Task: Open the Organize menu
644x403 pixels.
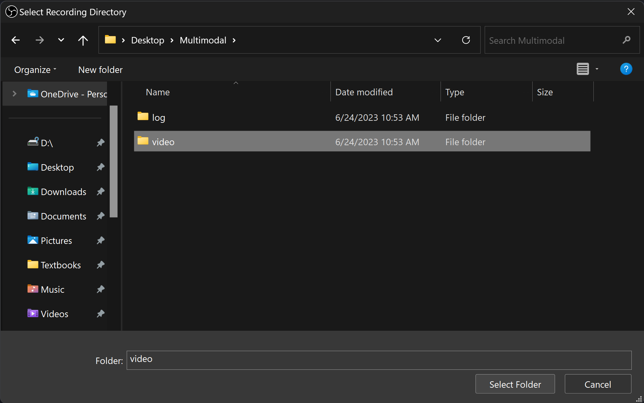Action: pyautogui.click(x=35, y=70)
